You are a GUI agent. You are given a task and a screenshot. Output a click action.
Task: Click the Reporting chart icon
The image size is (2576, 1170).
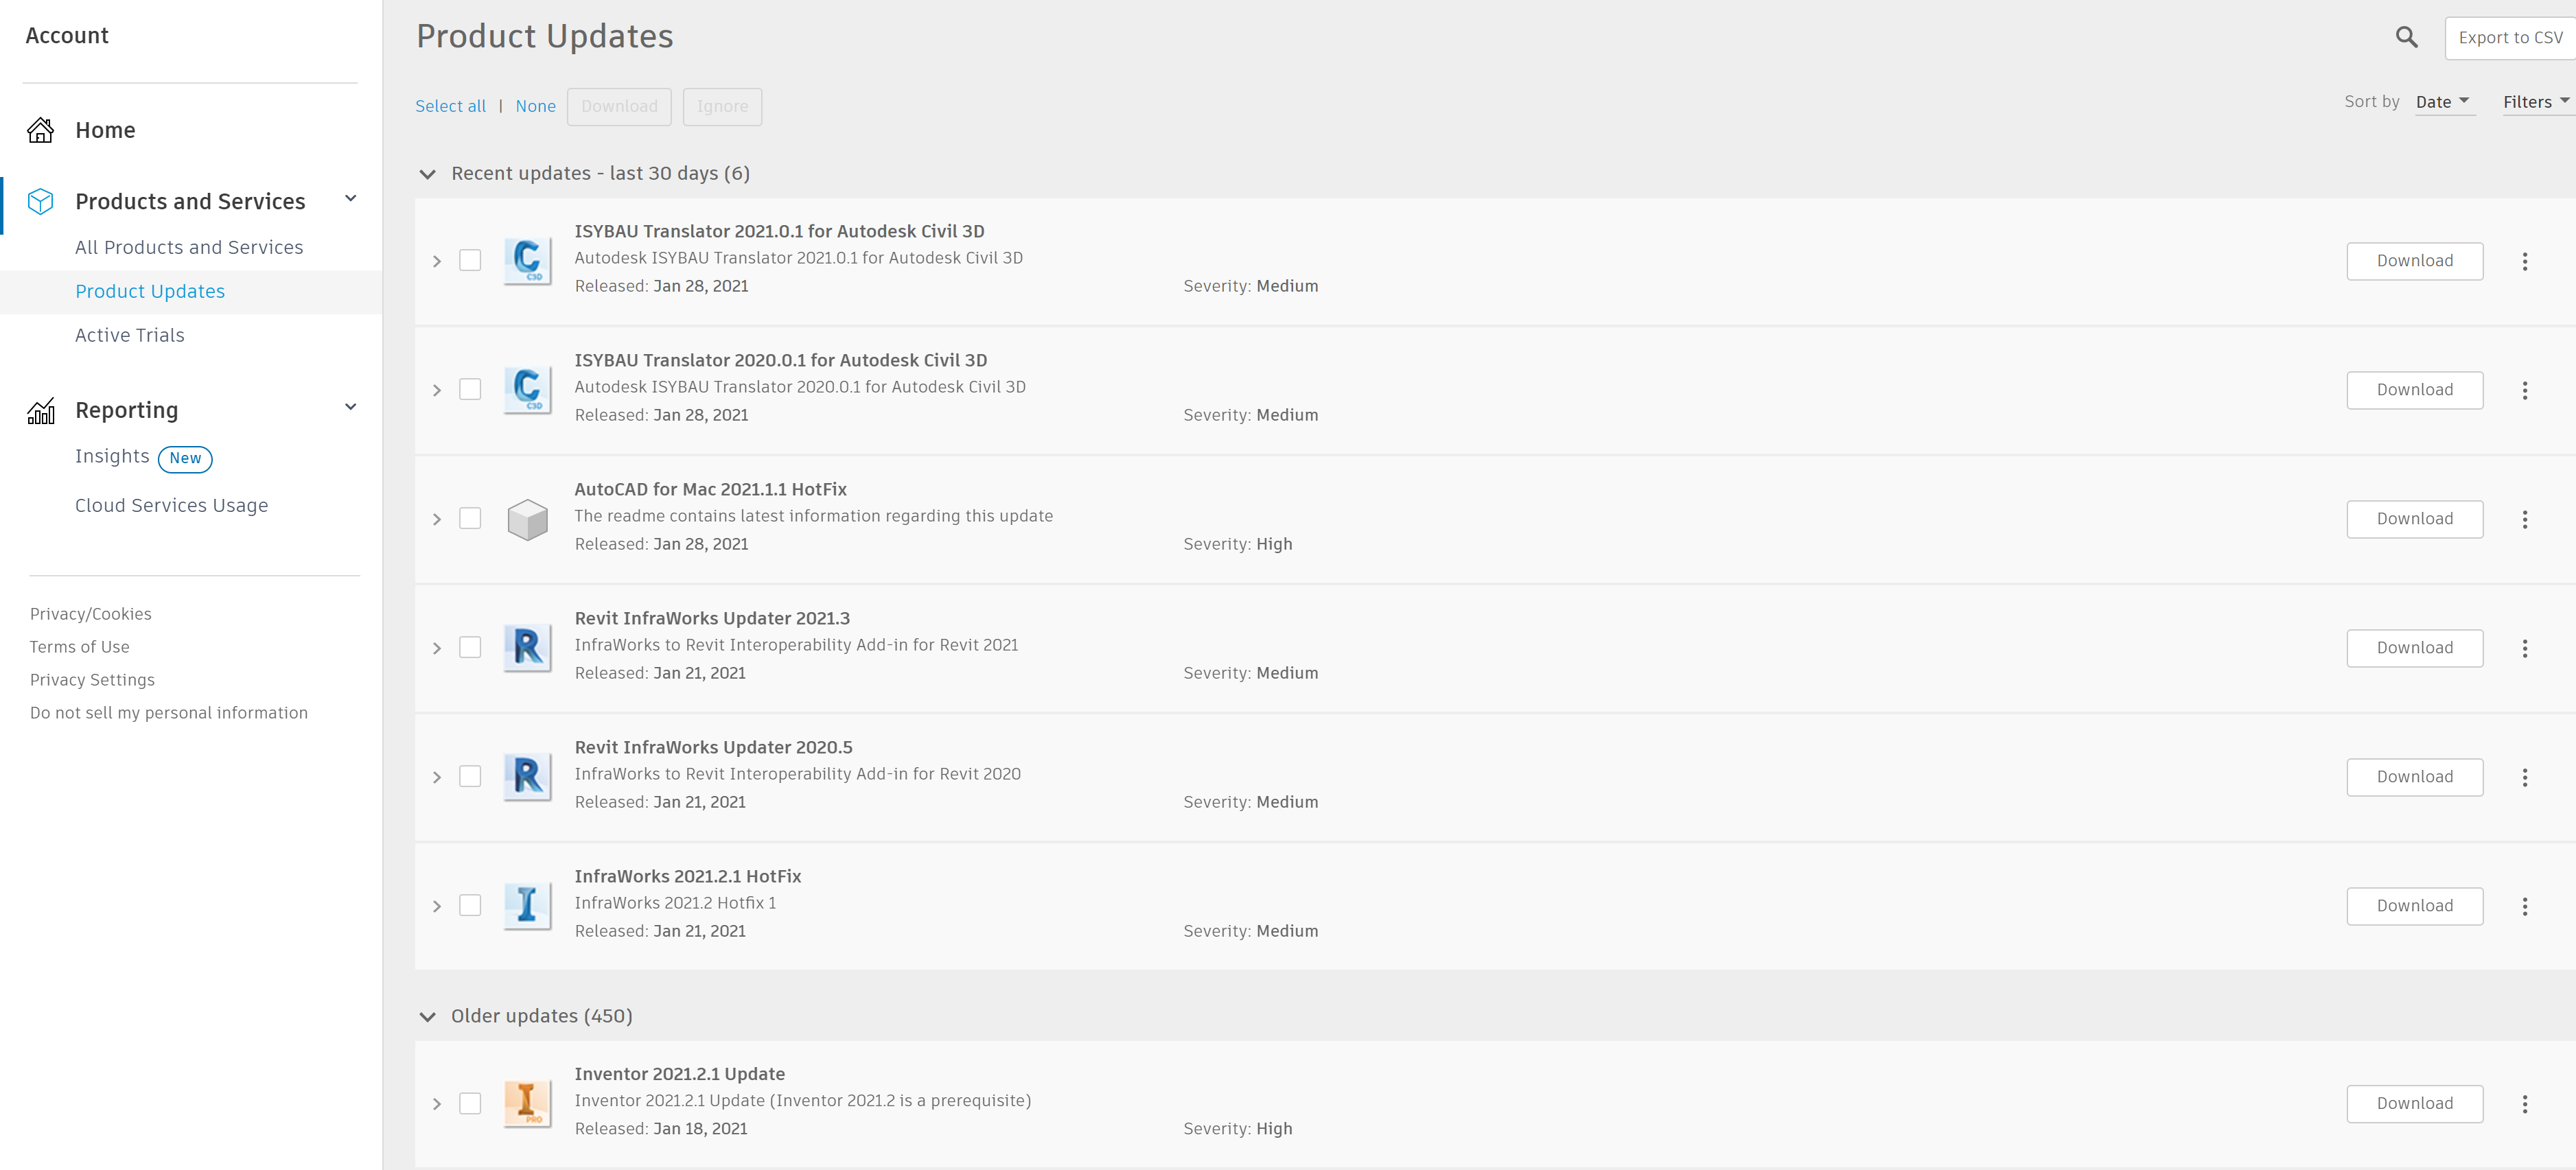(41, 410)
